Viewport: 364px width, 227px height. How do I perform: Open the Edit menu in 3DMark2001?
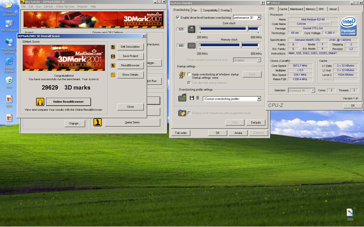(x=31, y=7)
